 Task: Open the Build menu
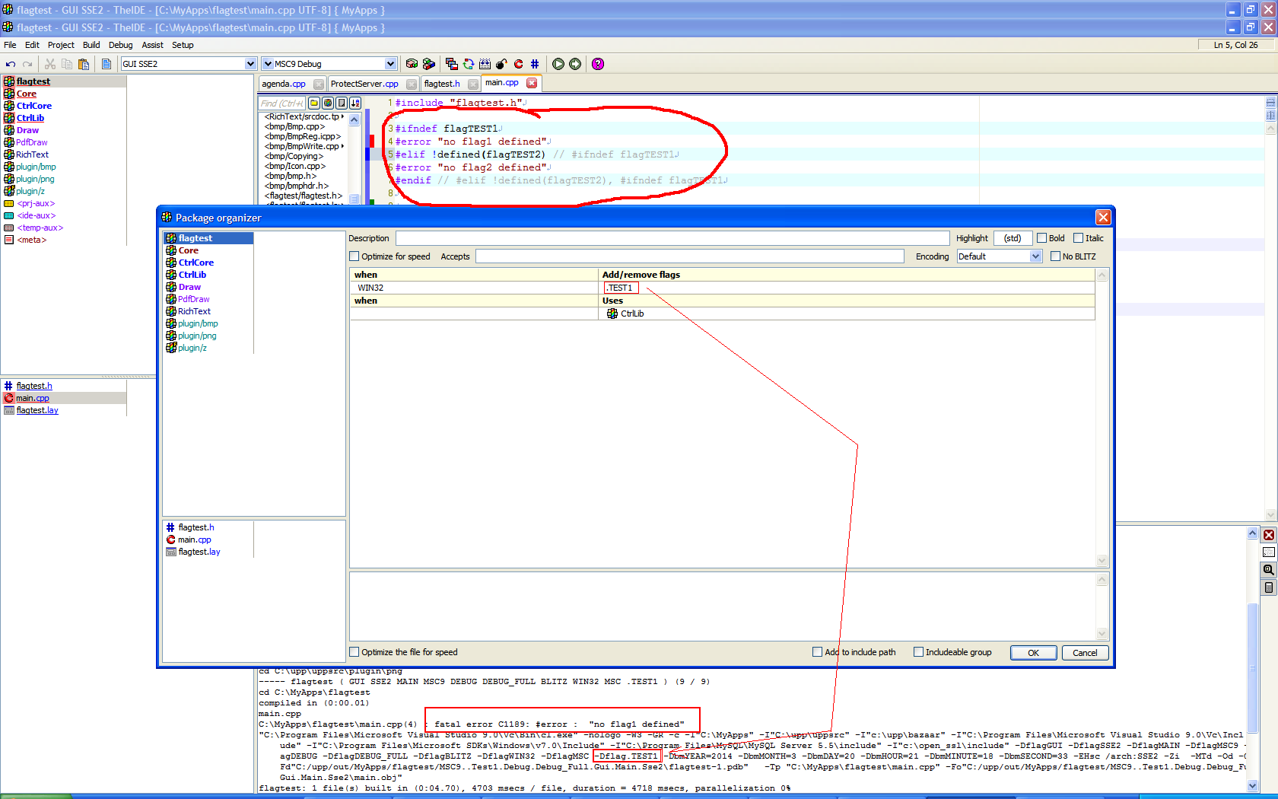[91, 45]
